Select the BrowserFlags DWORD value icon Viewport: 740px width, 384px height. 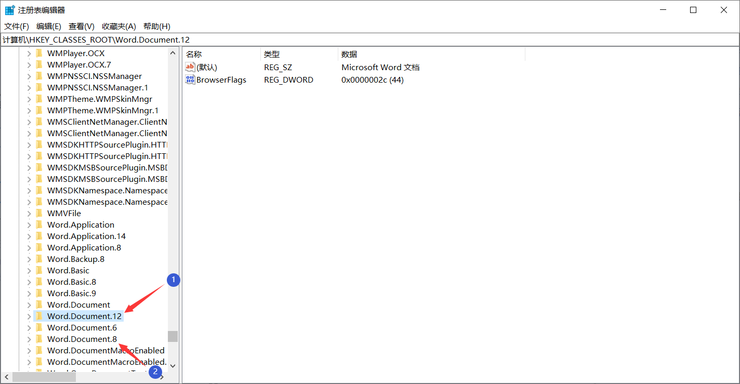coord(190,80)
